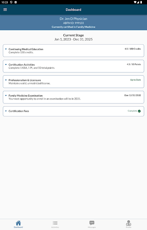This screenshot has width=147, height=230.
Task: Click Due 12/31/2032 exam date
Action: tap(132, 95)
